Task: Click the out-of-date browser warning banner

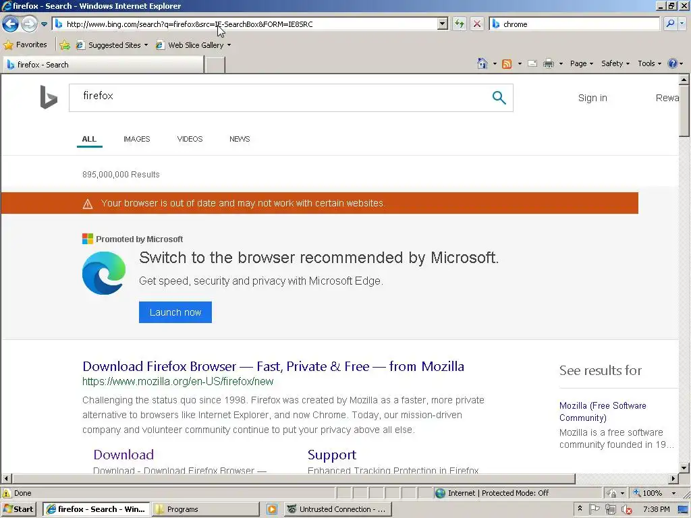Action: [319, 203]
